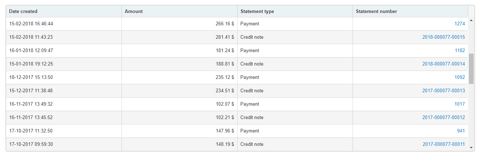Click amount 147.96 $
The height and width of the screenshot is (152, 478).
(225, 131)
